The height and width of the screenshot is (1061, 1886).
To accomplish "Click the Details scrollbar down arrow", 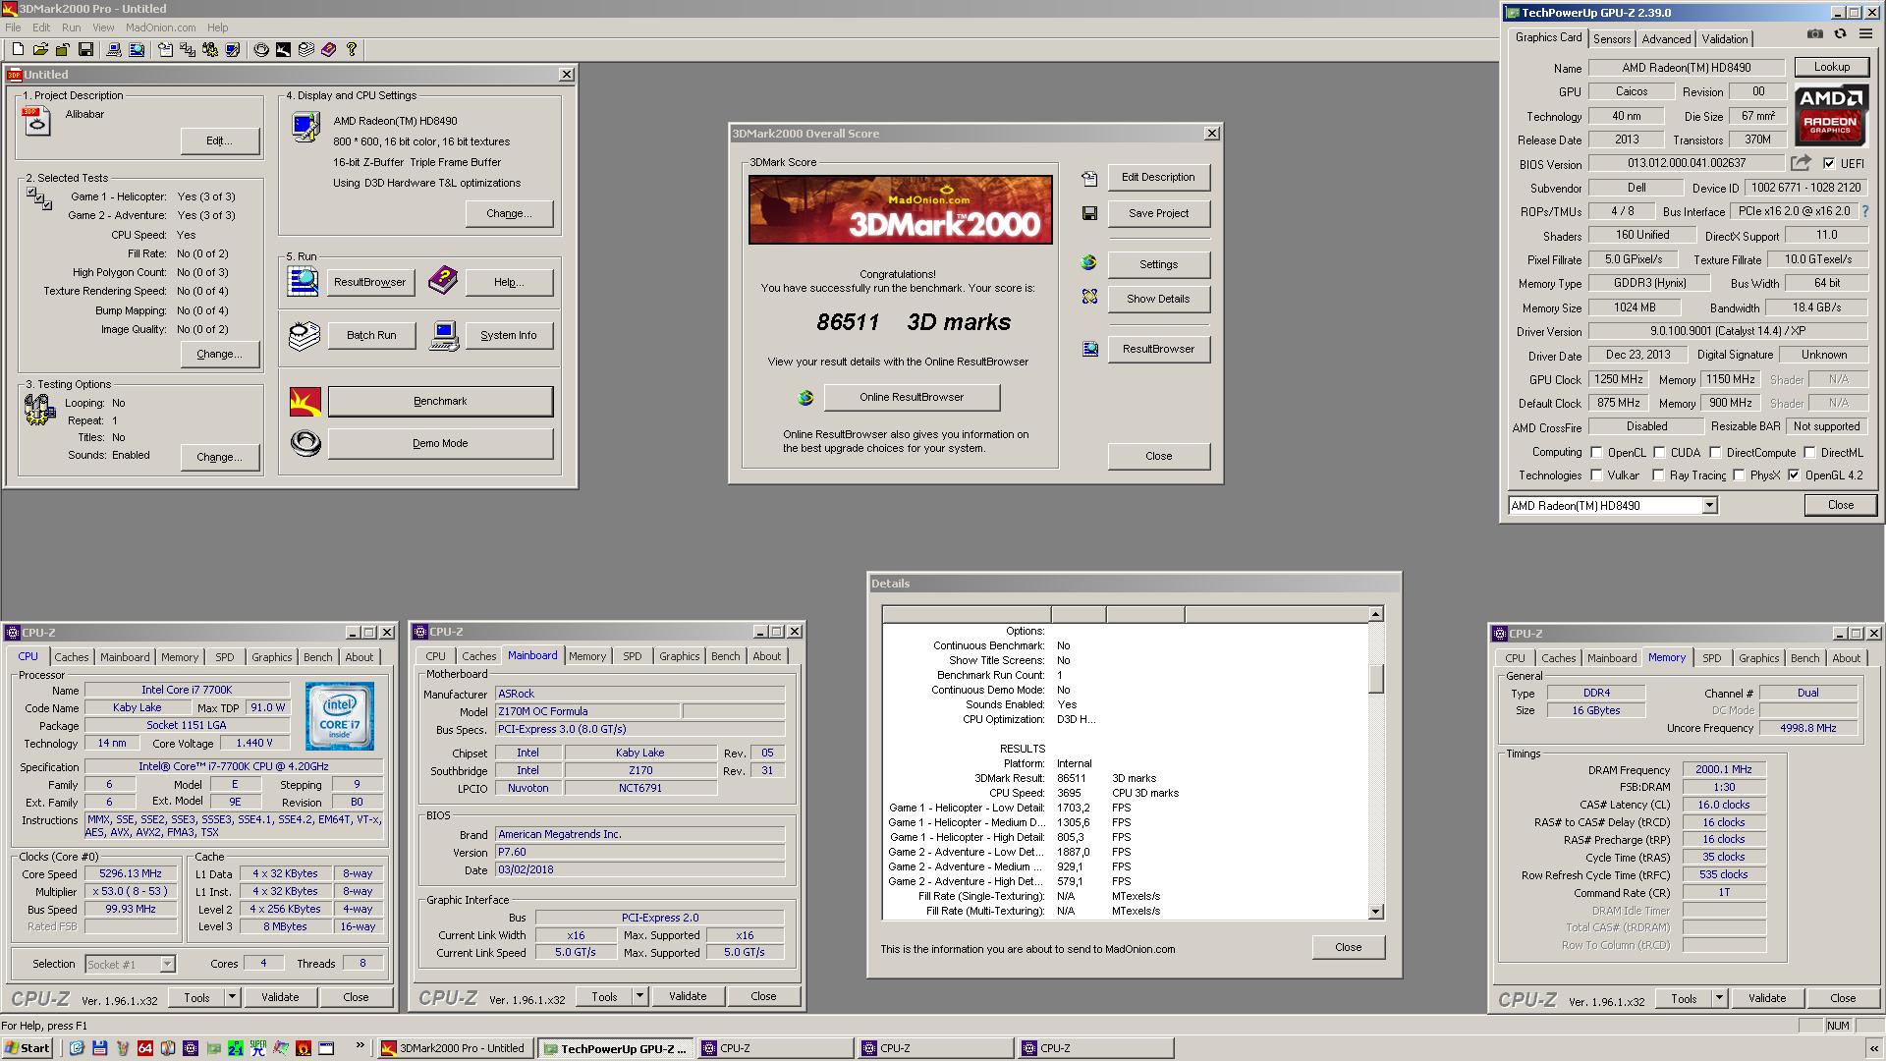I will pos(1376,912).
